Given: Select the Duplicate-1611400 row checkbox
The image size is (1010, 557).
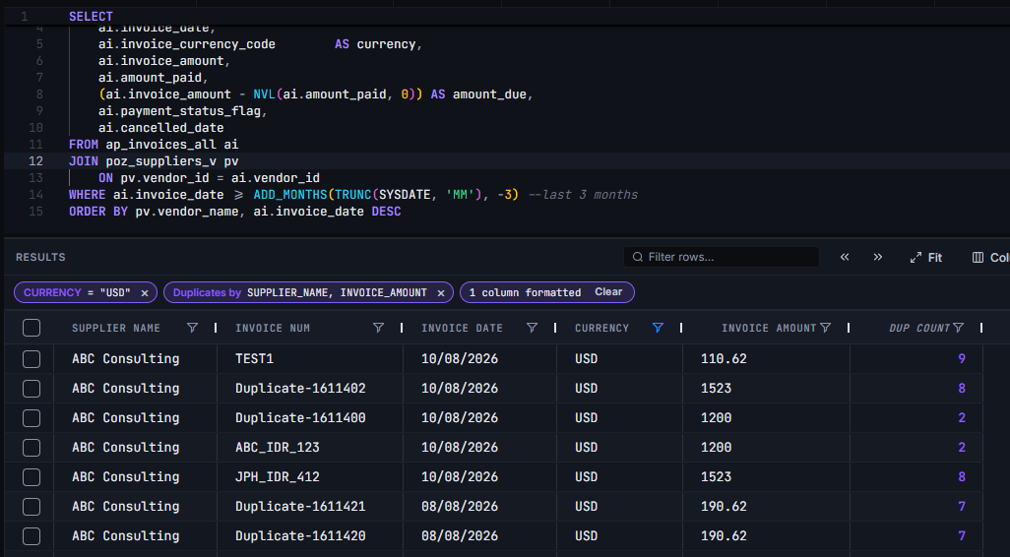Looking at the screenshot, I should (32, 418).
